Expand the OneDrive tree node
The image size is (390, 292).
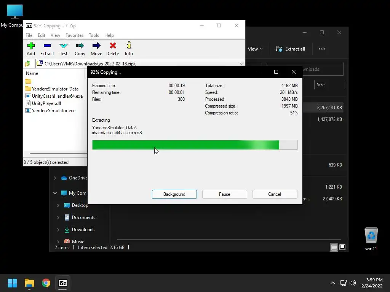(55, 178)
